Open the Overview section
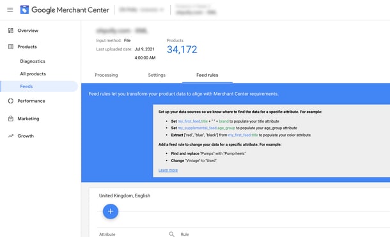The height and width of the screenshot is (237, 390). tap(28, 31)
